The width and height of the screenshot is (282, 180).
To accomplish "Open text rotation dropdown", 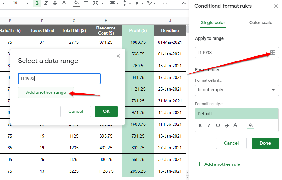I will click(x=151, y=3).
